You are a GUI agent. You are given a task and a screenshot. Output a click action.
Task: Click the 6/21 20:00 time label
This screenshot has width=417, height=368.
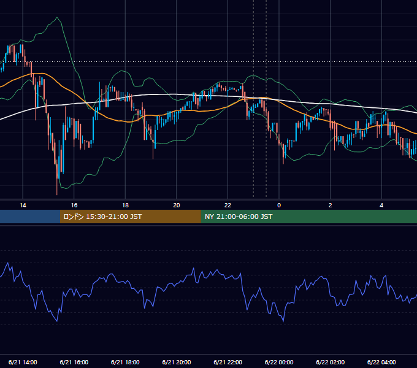coord(177,362)
